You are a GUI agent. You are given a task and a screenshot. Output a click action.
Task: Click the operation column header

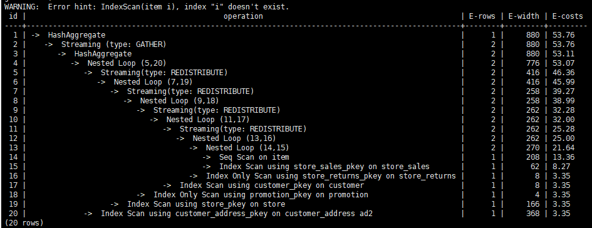243,16
